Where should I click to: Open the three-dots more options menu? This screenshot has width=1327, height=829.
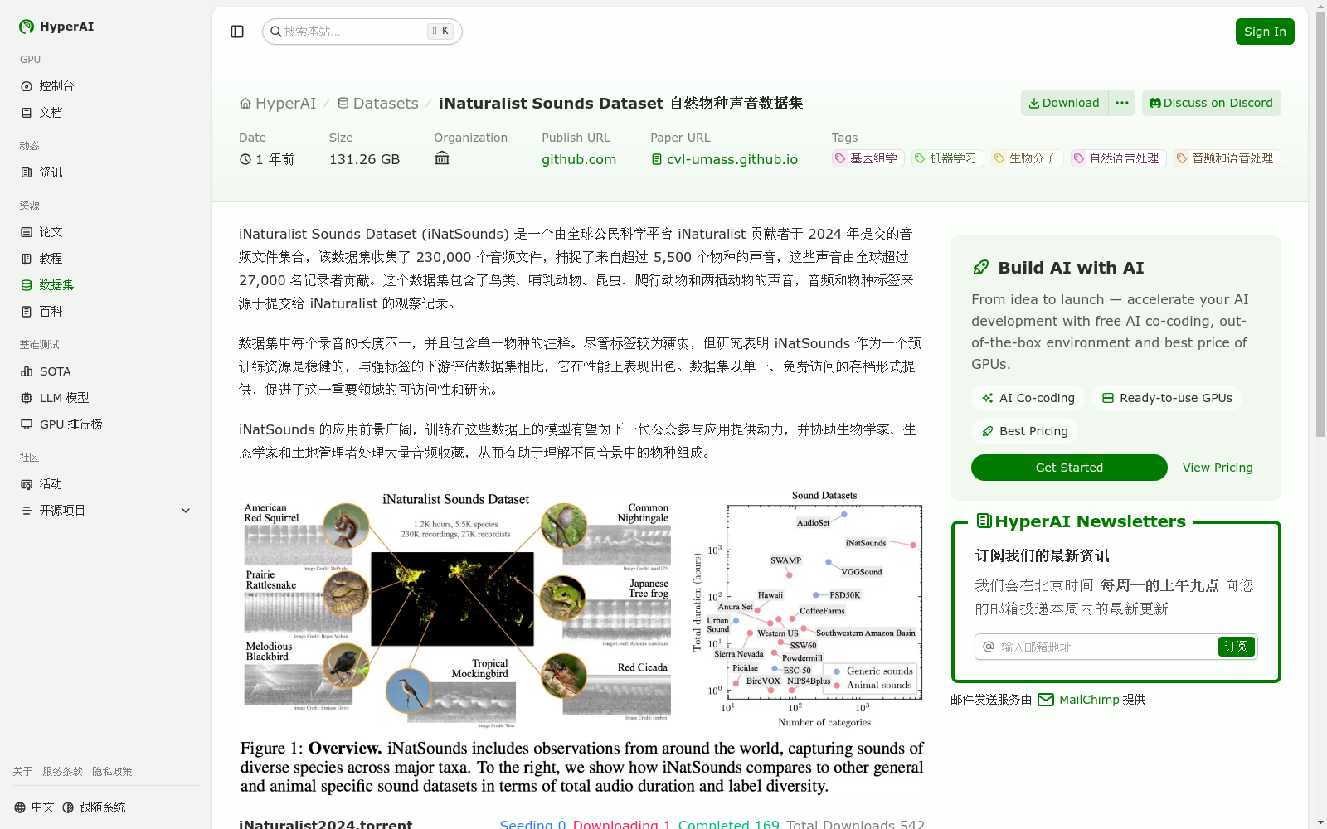pyautogui.click(x=1122, y=103)
